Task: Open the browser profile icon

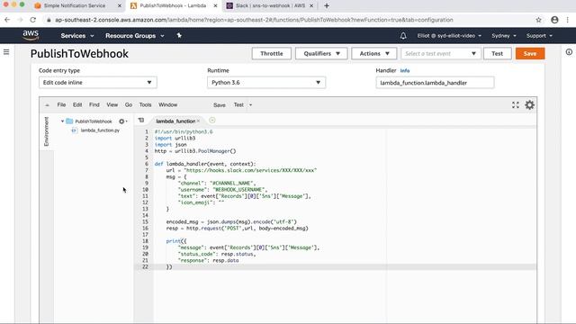Action: click(554, 20)
